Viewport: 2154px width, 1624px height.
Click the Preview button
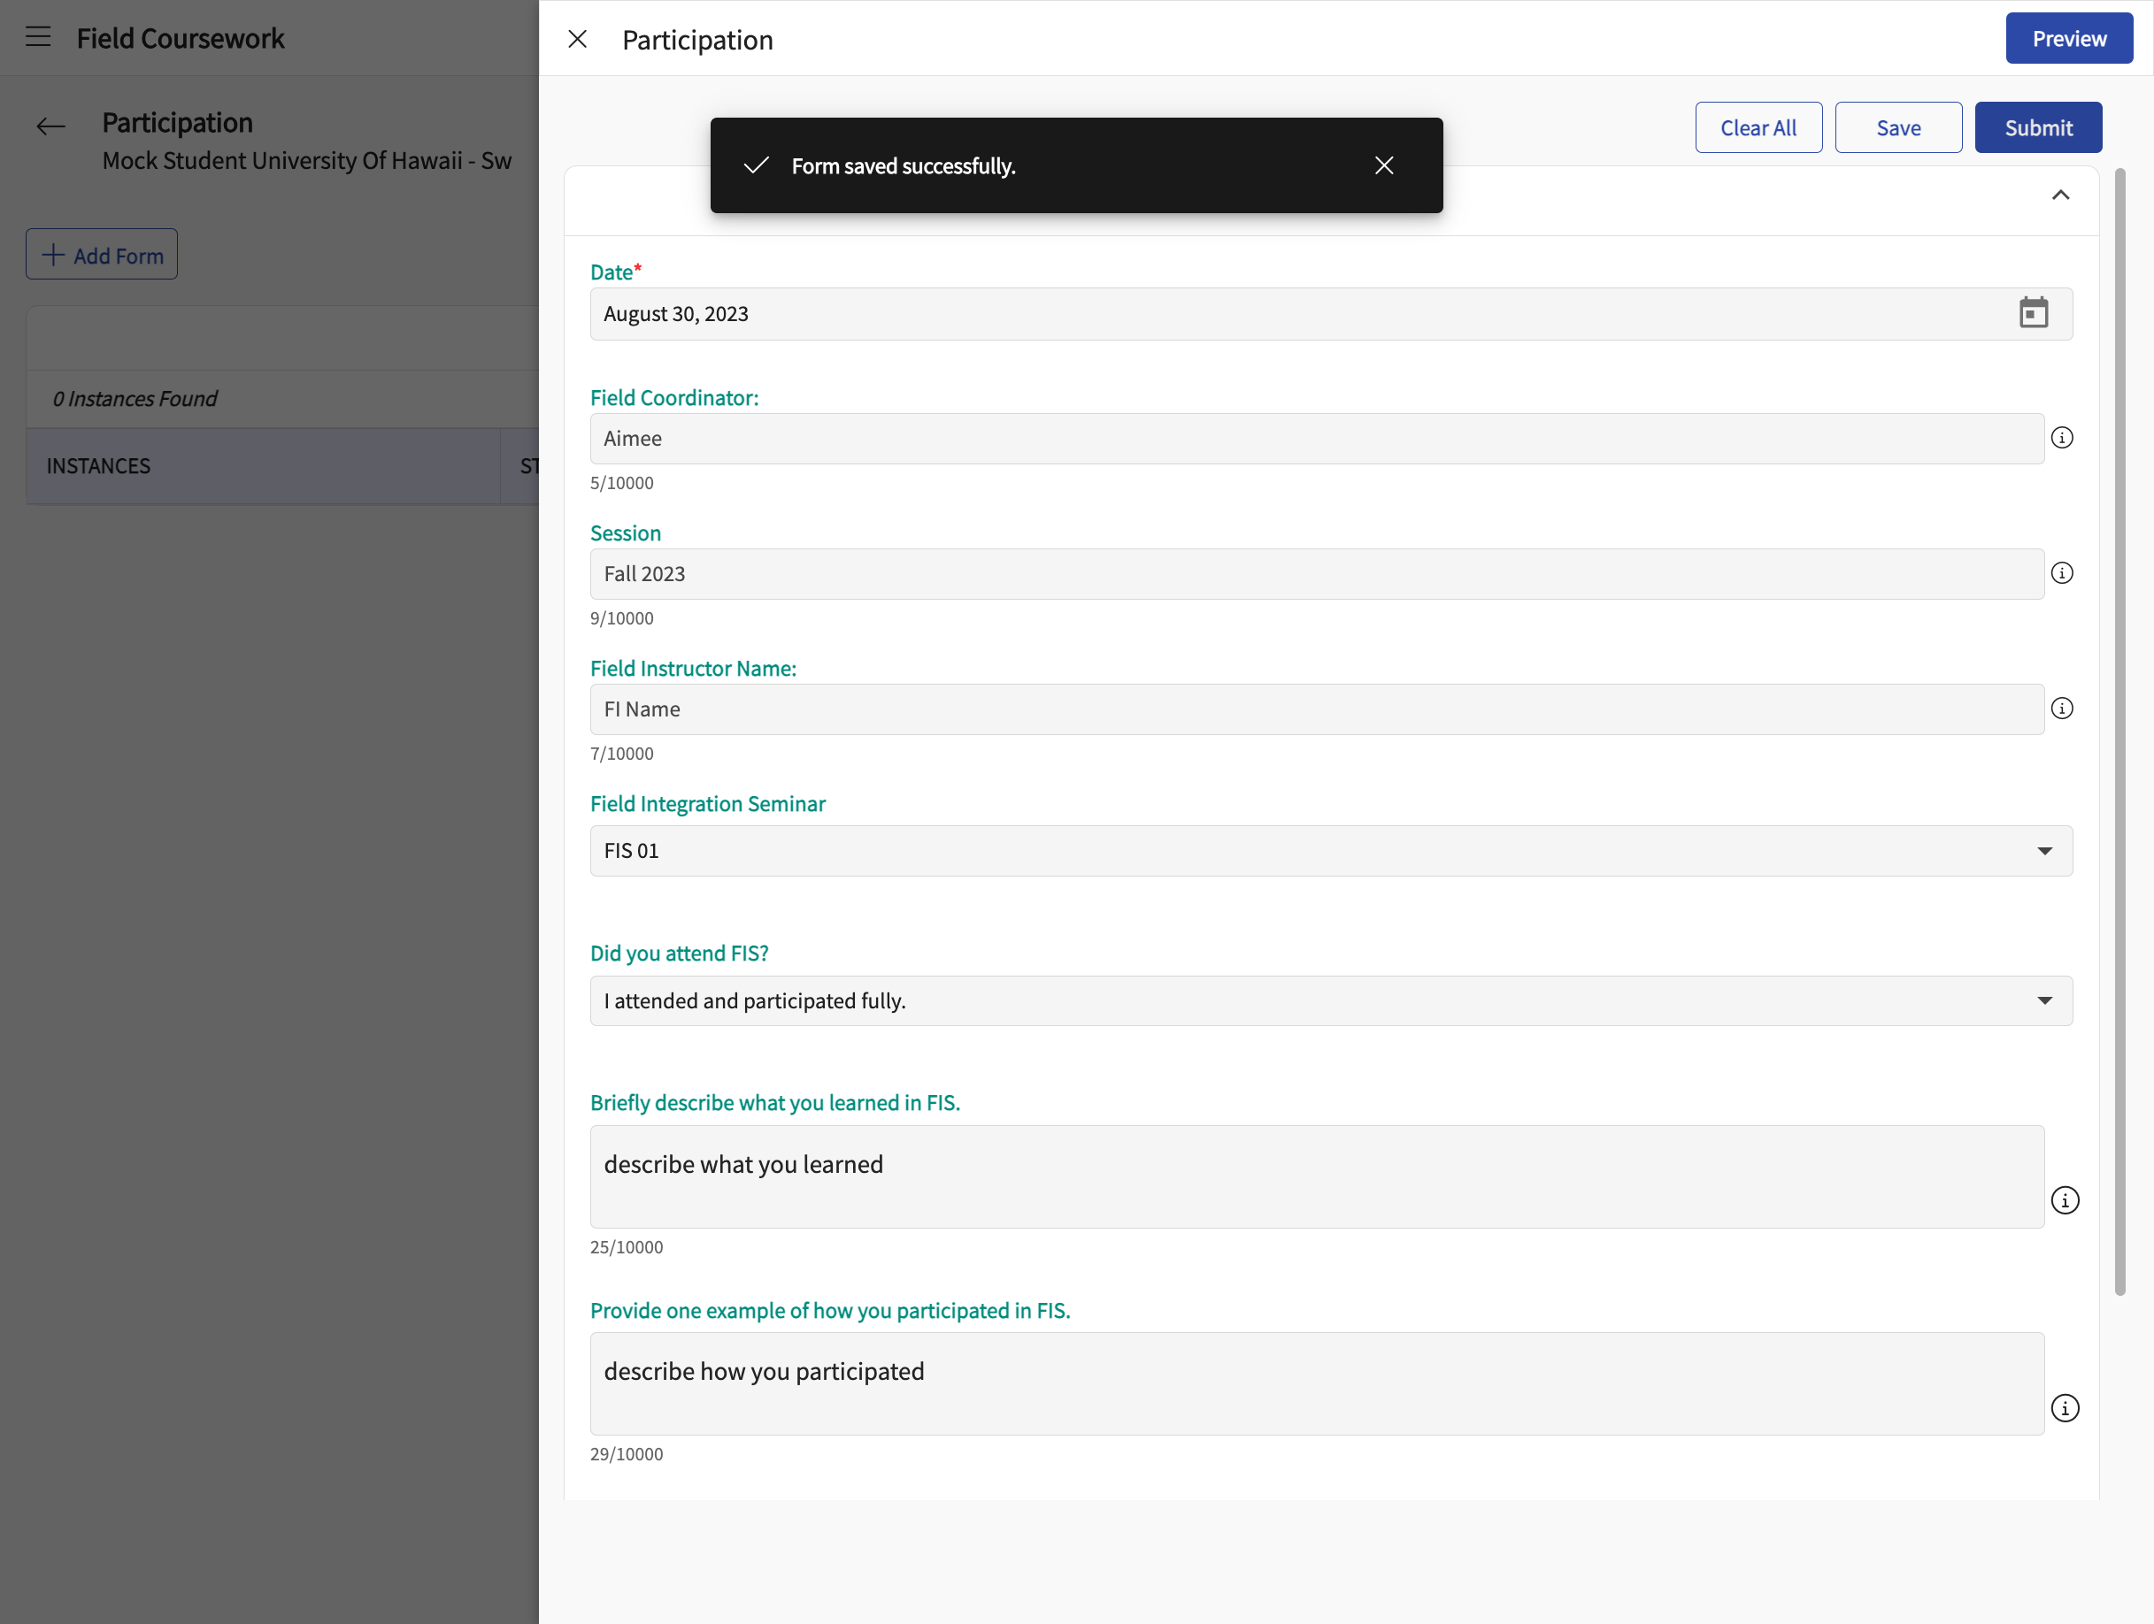point(2069,38)
